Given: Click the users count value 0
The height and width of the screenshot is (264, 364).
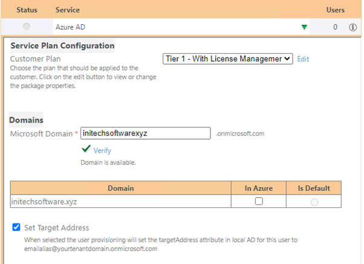Looking at the screenshot, I should coord(335,27).
